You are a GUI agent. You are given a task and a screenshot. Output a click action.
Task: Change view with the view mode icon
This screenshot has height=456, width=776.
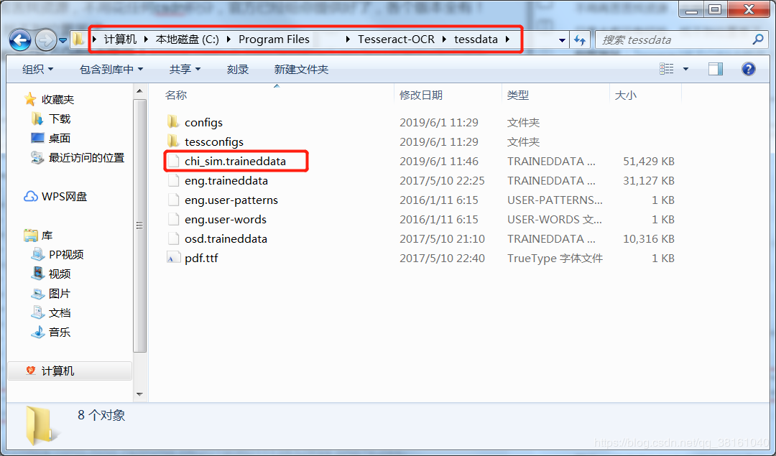[x=667, y=69]
